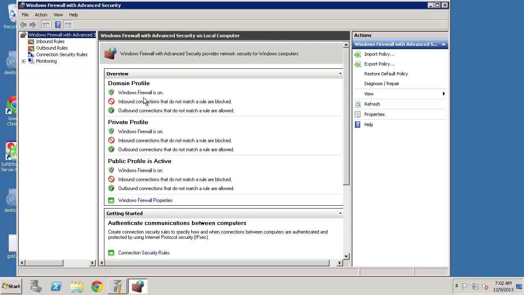The image size is (524, 295).
Task: Collapse the Overview section
Action: [x=340, y=73]
